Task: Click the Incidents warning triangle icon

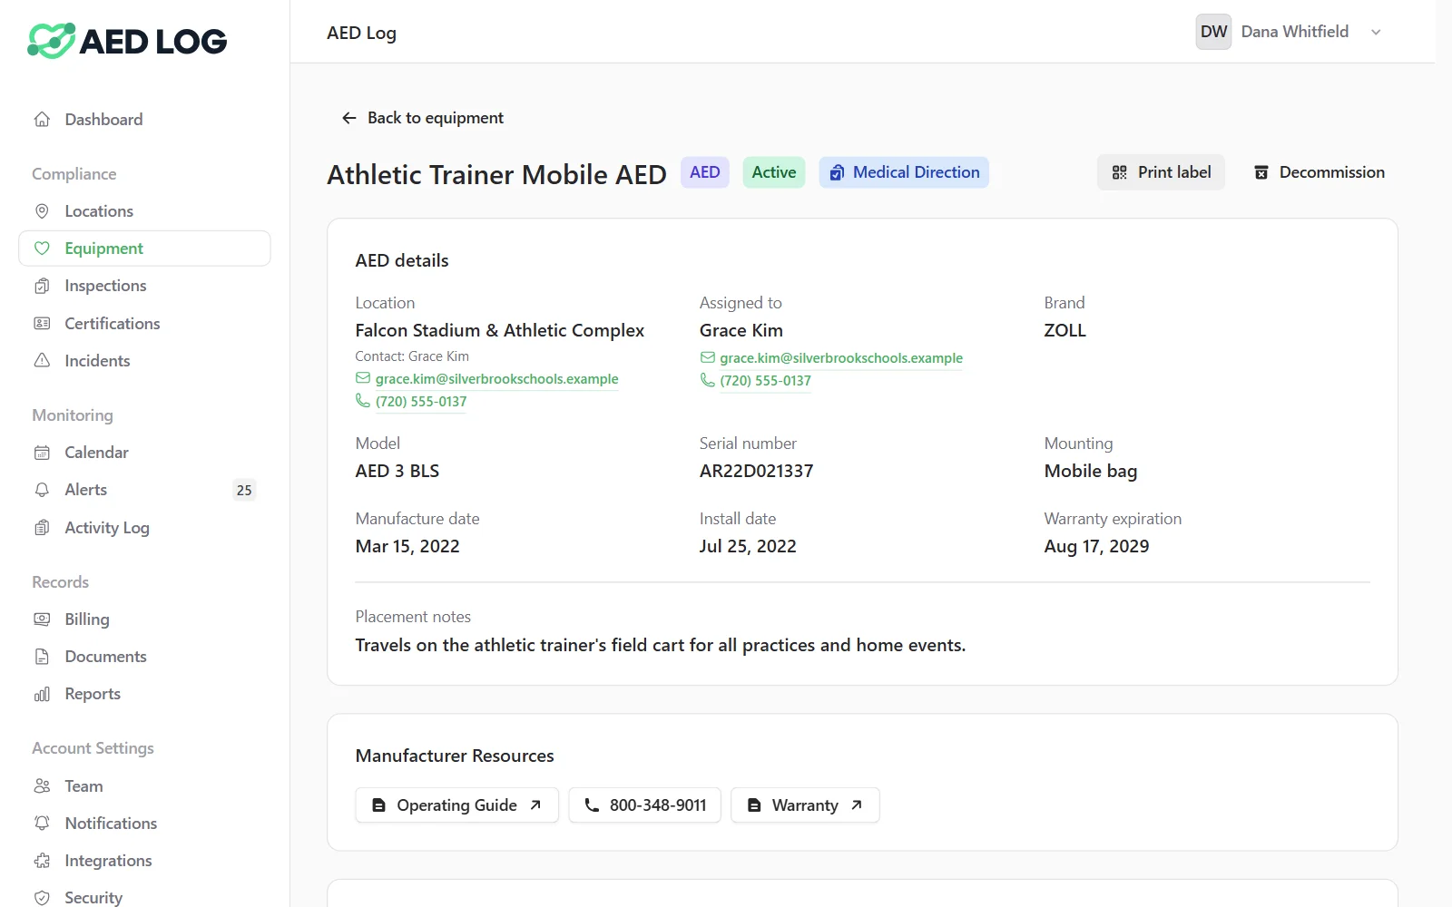Action: 42,361
